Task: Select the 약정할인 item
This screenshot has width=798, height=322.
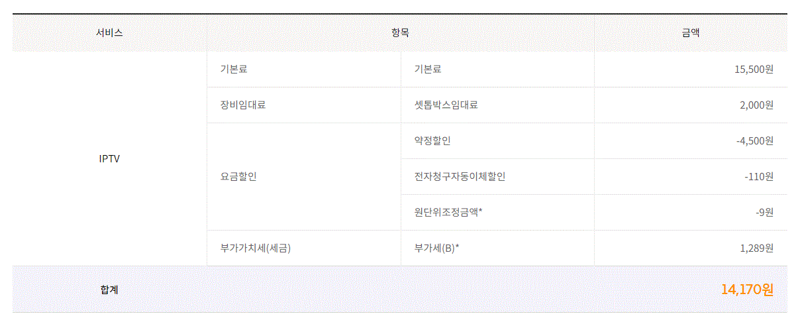Action: [432, 140]
